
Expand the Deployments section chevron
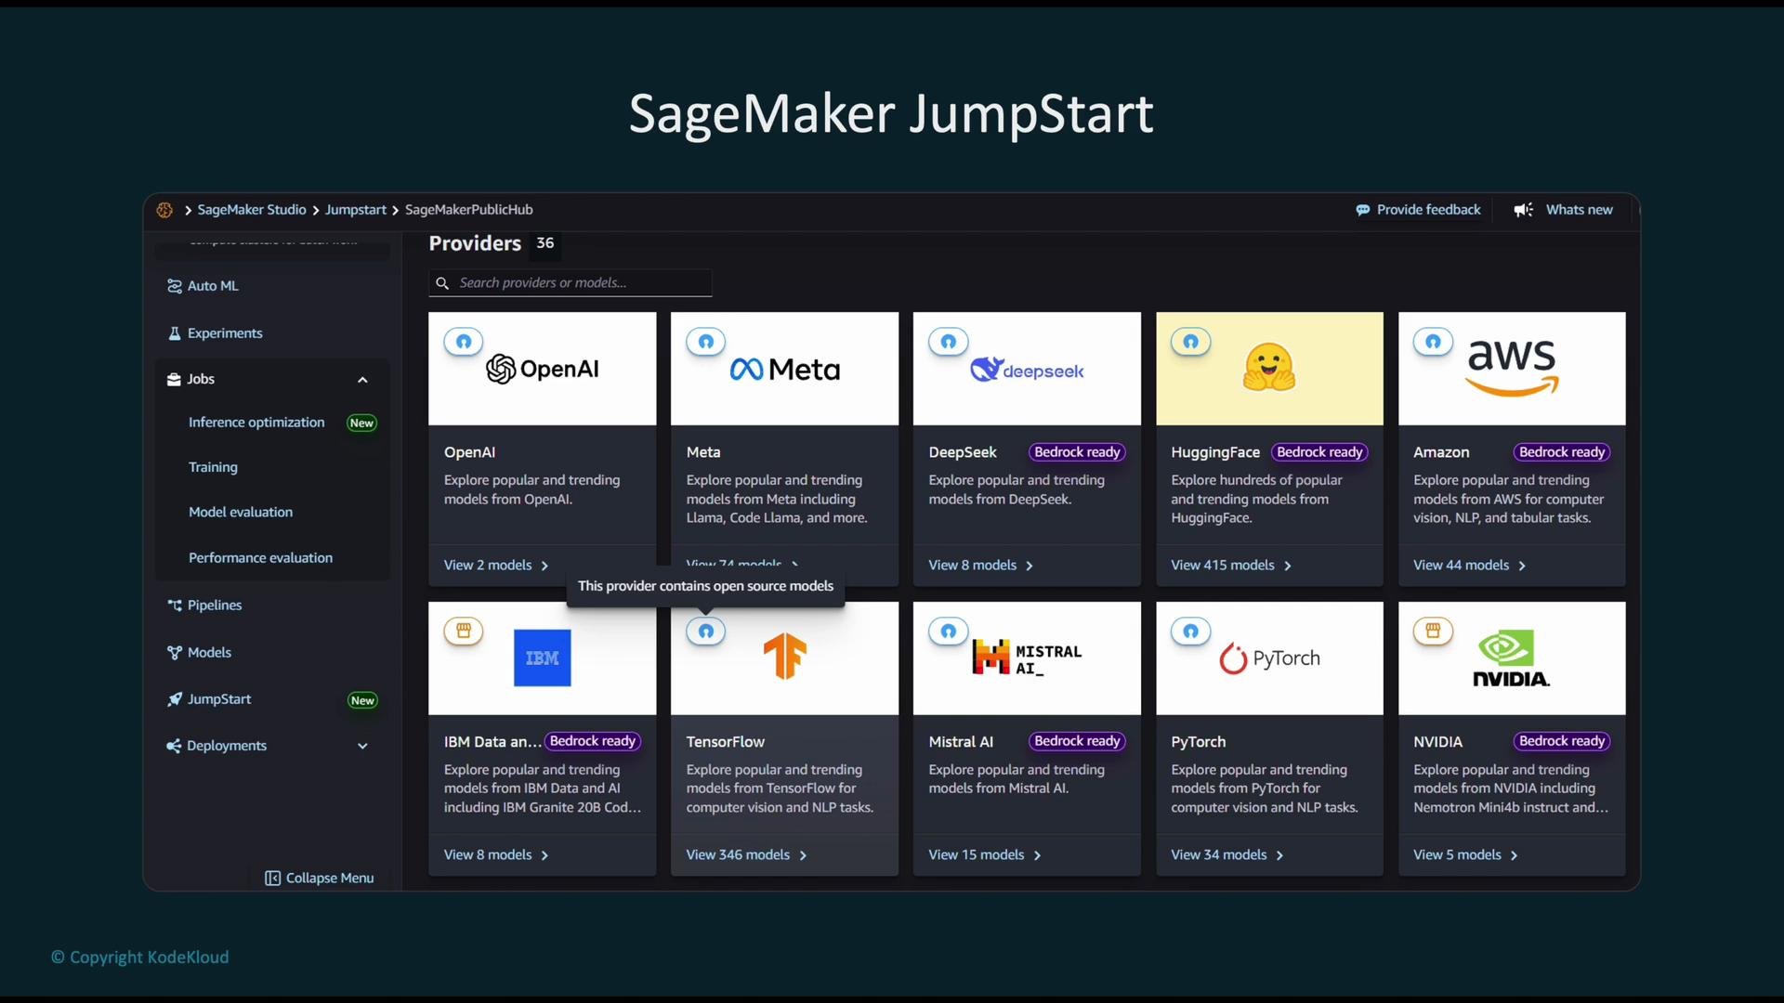click(362, 747)
